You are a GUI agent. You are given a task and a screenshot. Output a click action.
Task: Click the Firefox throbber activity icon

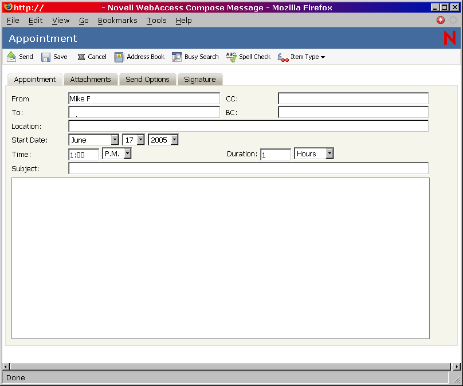pyautogui.click(x=453, y=20)
